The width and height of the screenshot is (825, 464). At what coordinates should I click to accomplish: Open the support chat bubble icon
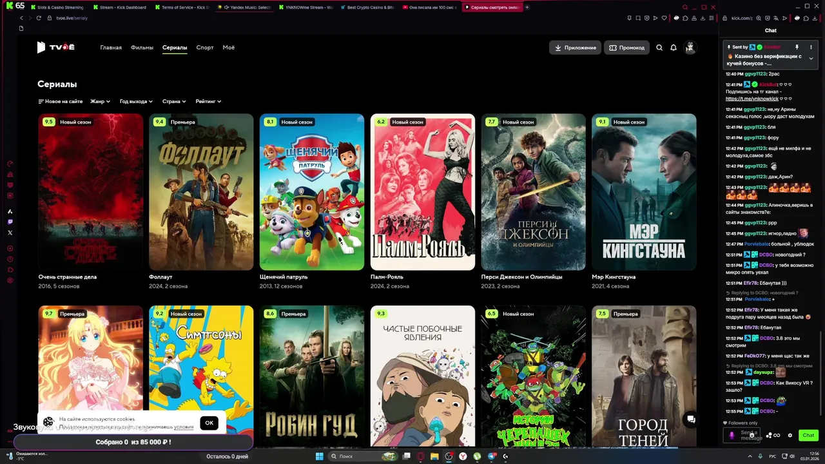[x=690, y=419]
